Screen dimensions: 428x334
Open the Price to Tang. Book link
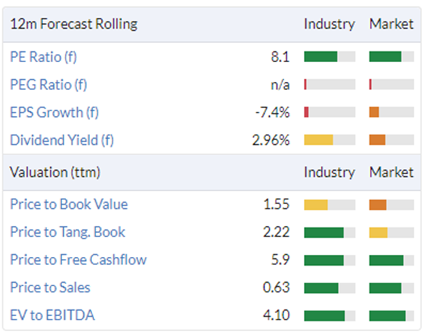(68, 232)
